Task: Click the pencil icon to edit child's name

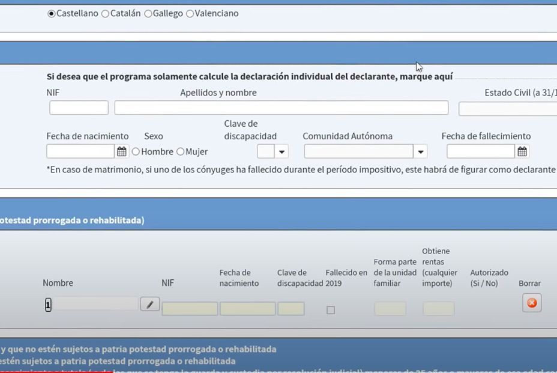Action: pos(149,304)
